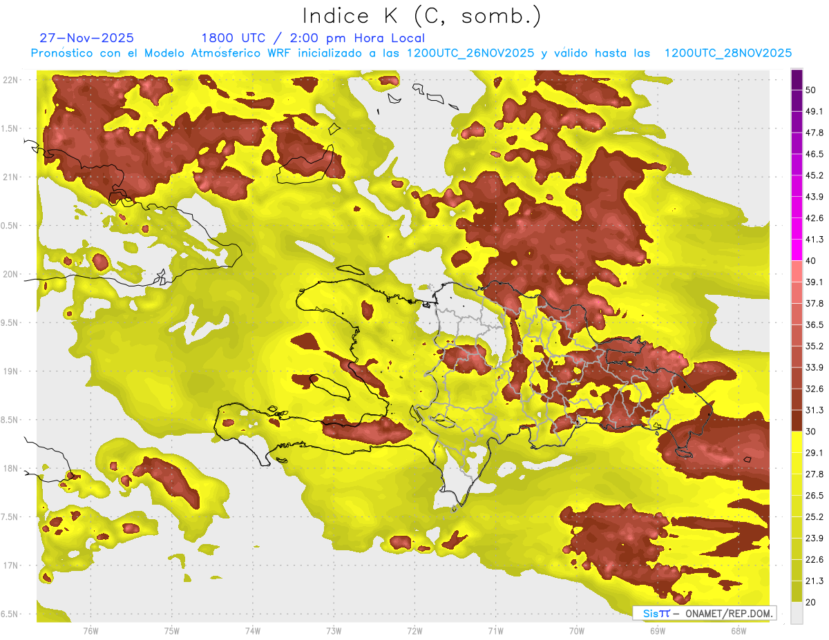Click the date label '27-Nov-2025'
The width and height of the screenshot is (829, 640).
(x=87, y=38)
